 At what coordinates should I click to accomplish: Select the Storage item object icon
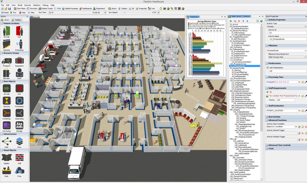pos(19,125)
